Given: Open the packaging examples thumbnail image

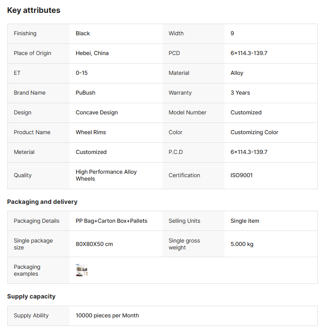Looking at the screenshot, I should [x=82, y=270].
